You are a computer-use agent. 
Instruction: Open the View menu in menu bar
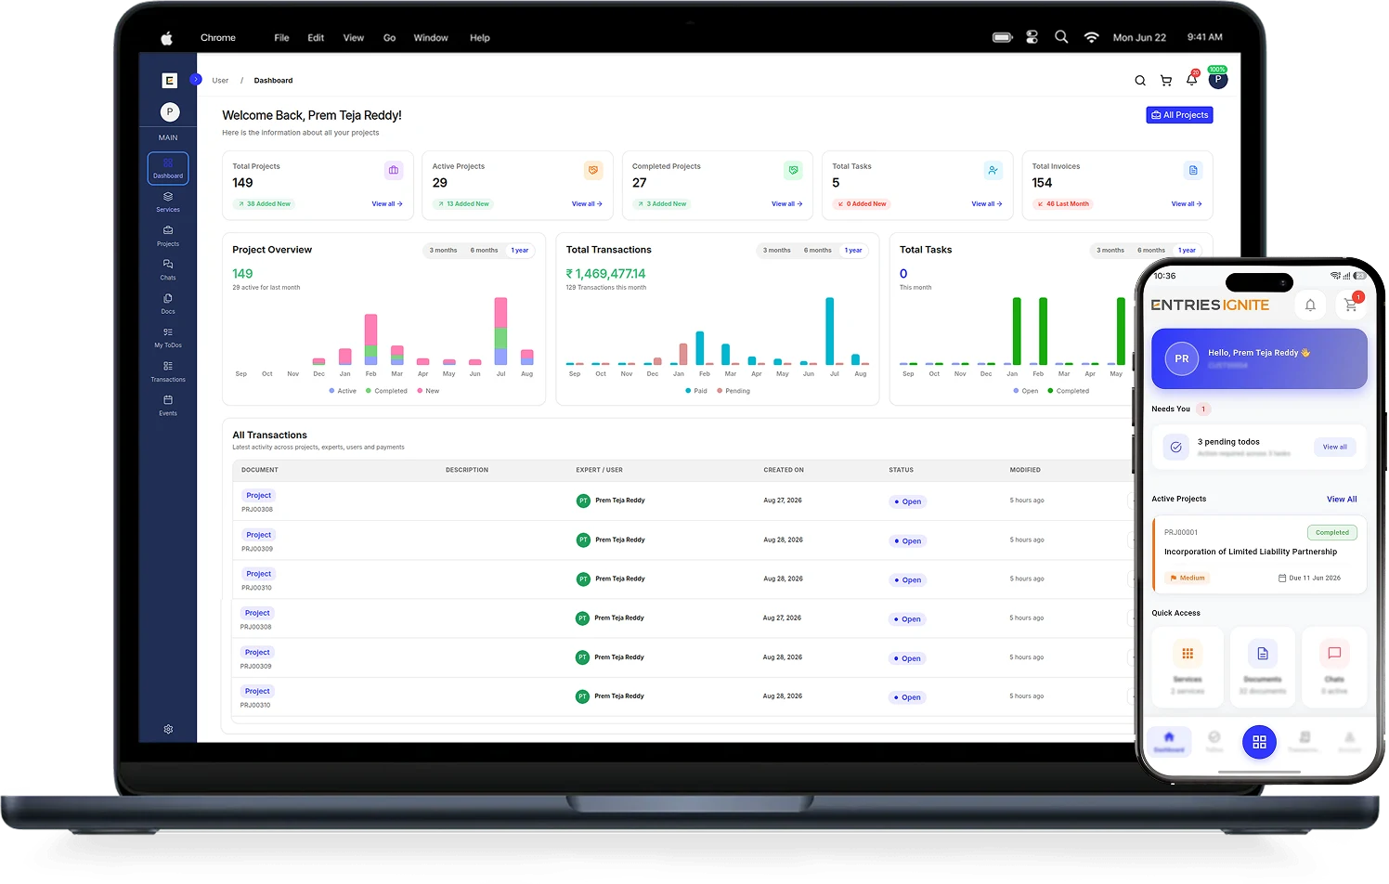(x=354, y=38)
